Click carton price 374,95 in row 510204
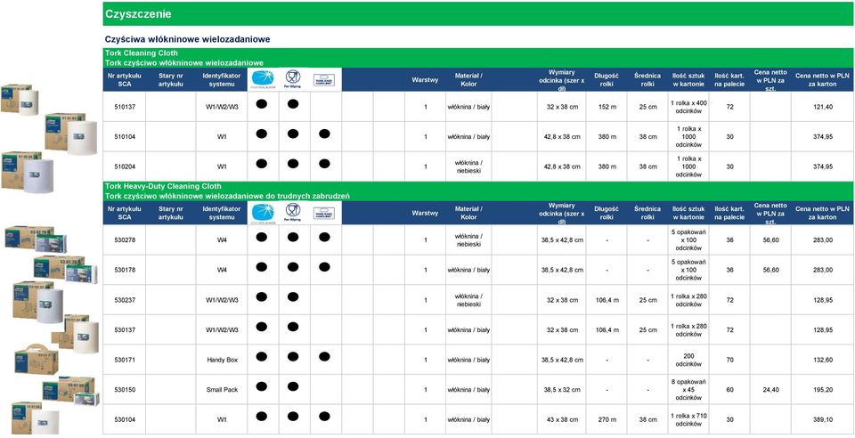 pos(823,166)
